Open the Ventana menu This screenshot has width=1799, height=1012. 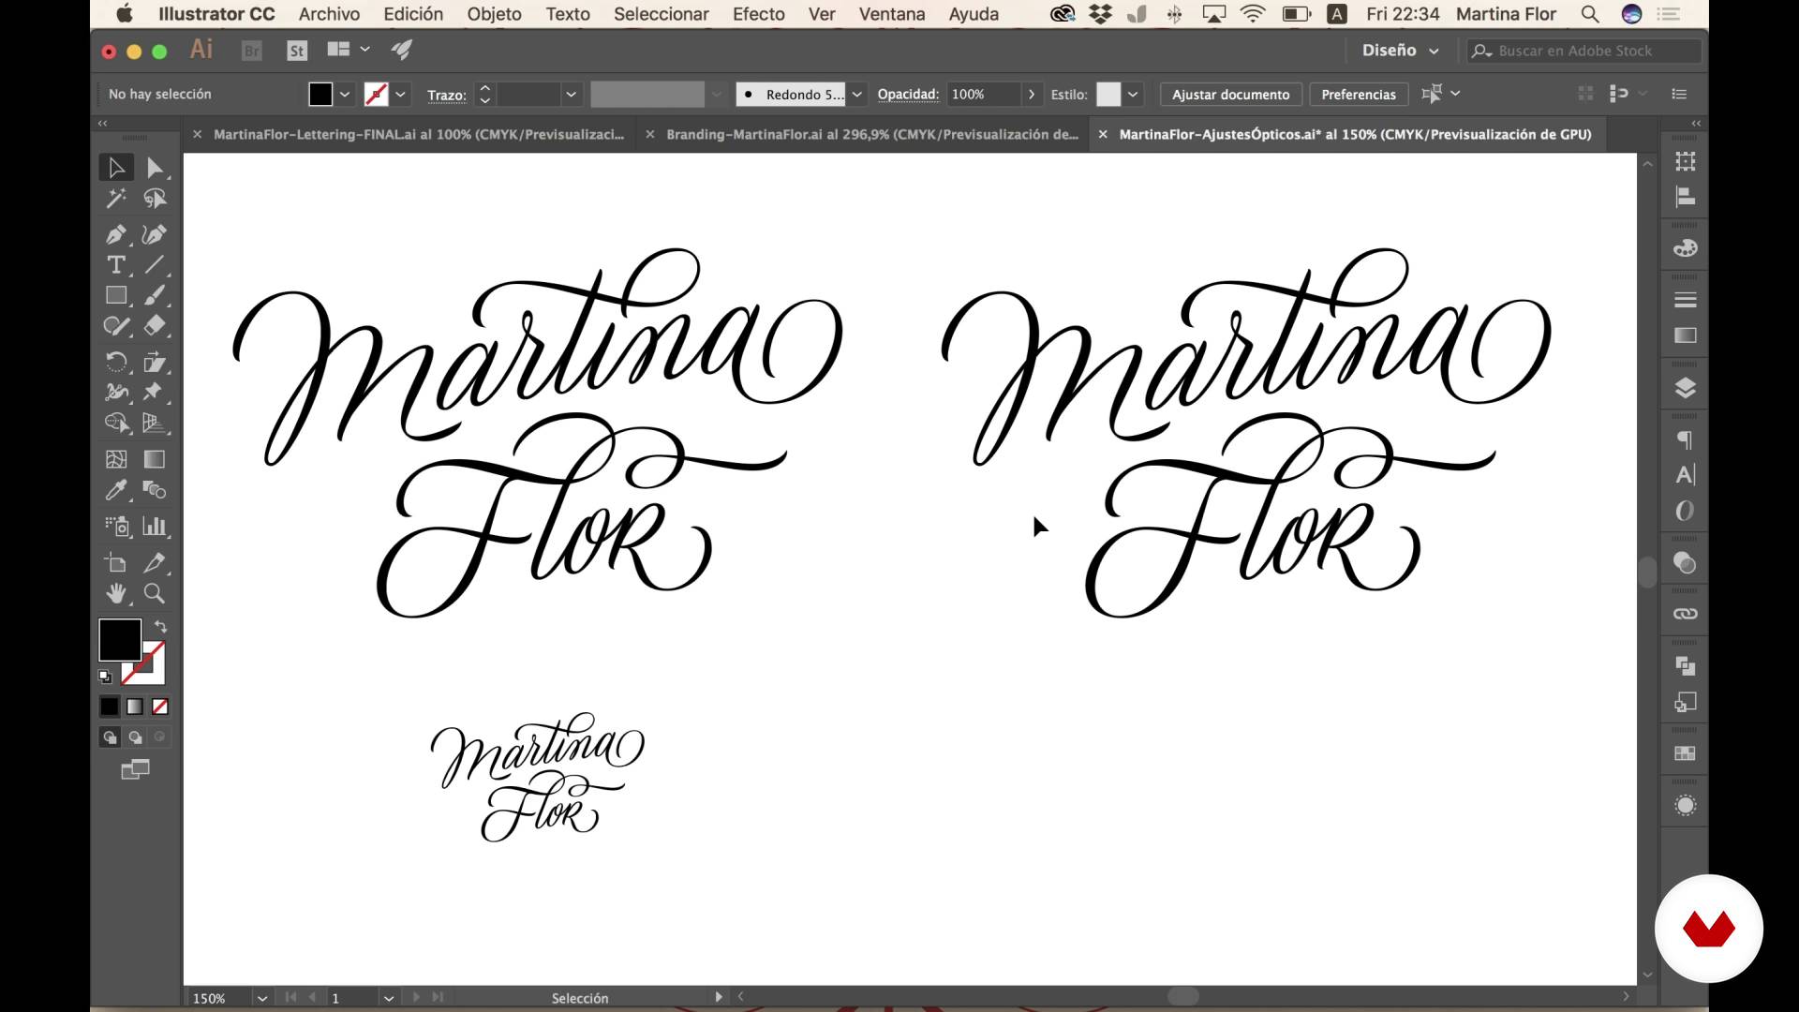click(891, 14)
